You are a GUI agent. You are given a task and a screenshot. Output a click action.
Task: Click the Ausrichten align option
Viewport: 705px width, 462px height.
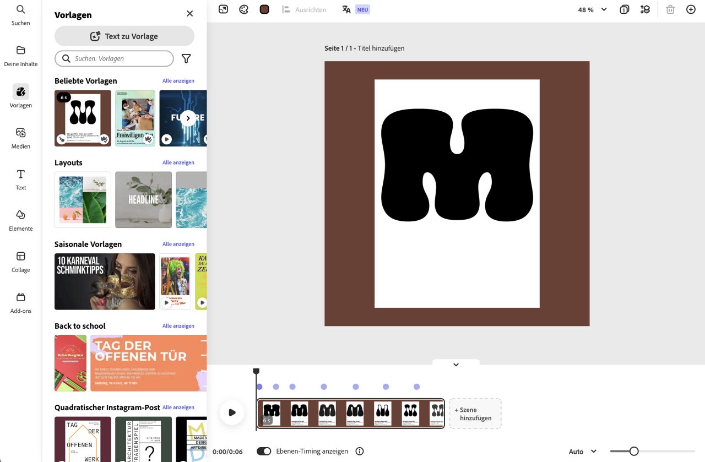[304, 9]
